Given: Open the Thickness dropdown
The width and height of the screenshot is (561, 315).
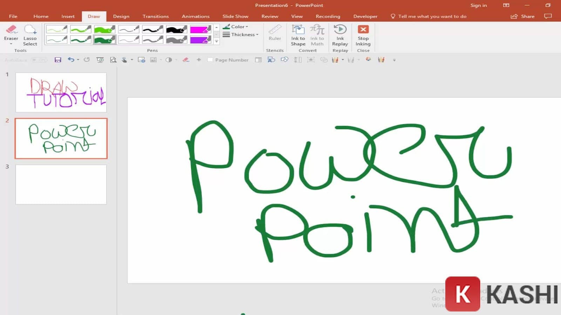Looking at the screenshot, I should (241, 34).
